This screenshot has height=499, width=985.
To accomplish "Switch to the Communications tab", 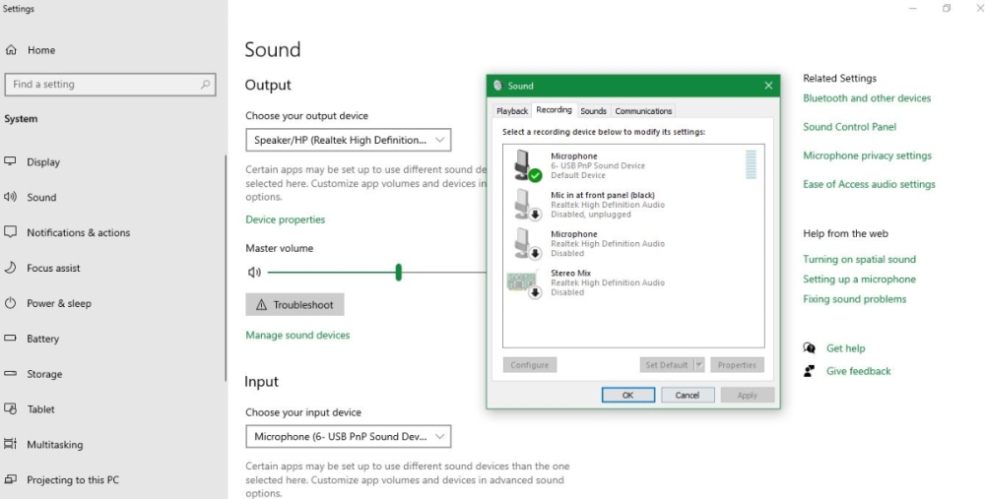I will pyautogui.click(x=643, y=111).
